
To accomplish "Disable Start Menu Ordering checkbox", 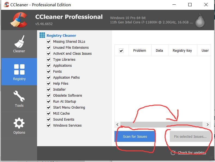I will [49, 108].
